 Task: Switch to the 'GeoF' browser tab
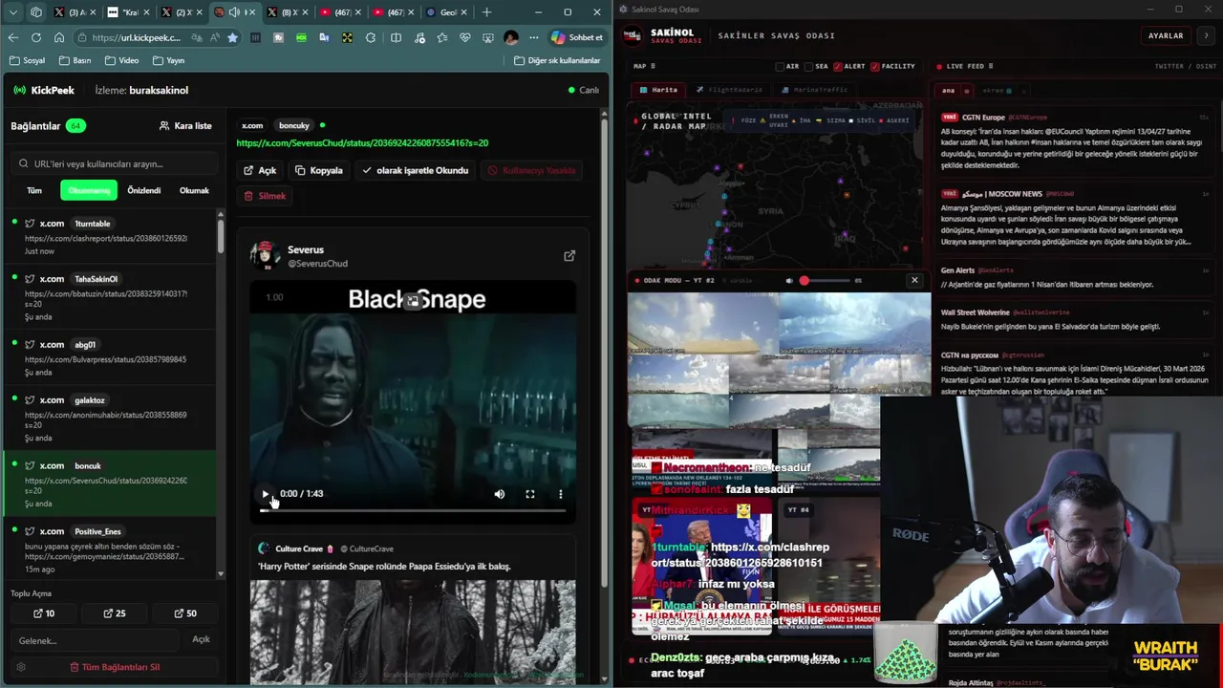[x=448, y=12]
